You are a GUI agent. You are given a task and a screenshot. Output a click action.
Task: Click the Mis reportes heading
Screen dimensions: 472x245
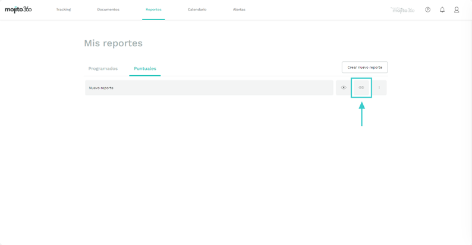113,43
